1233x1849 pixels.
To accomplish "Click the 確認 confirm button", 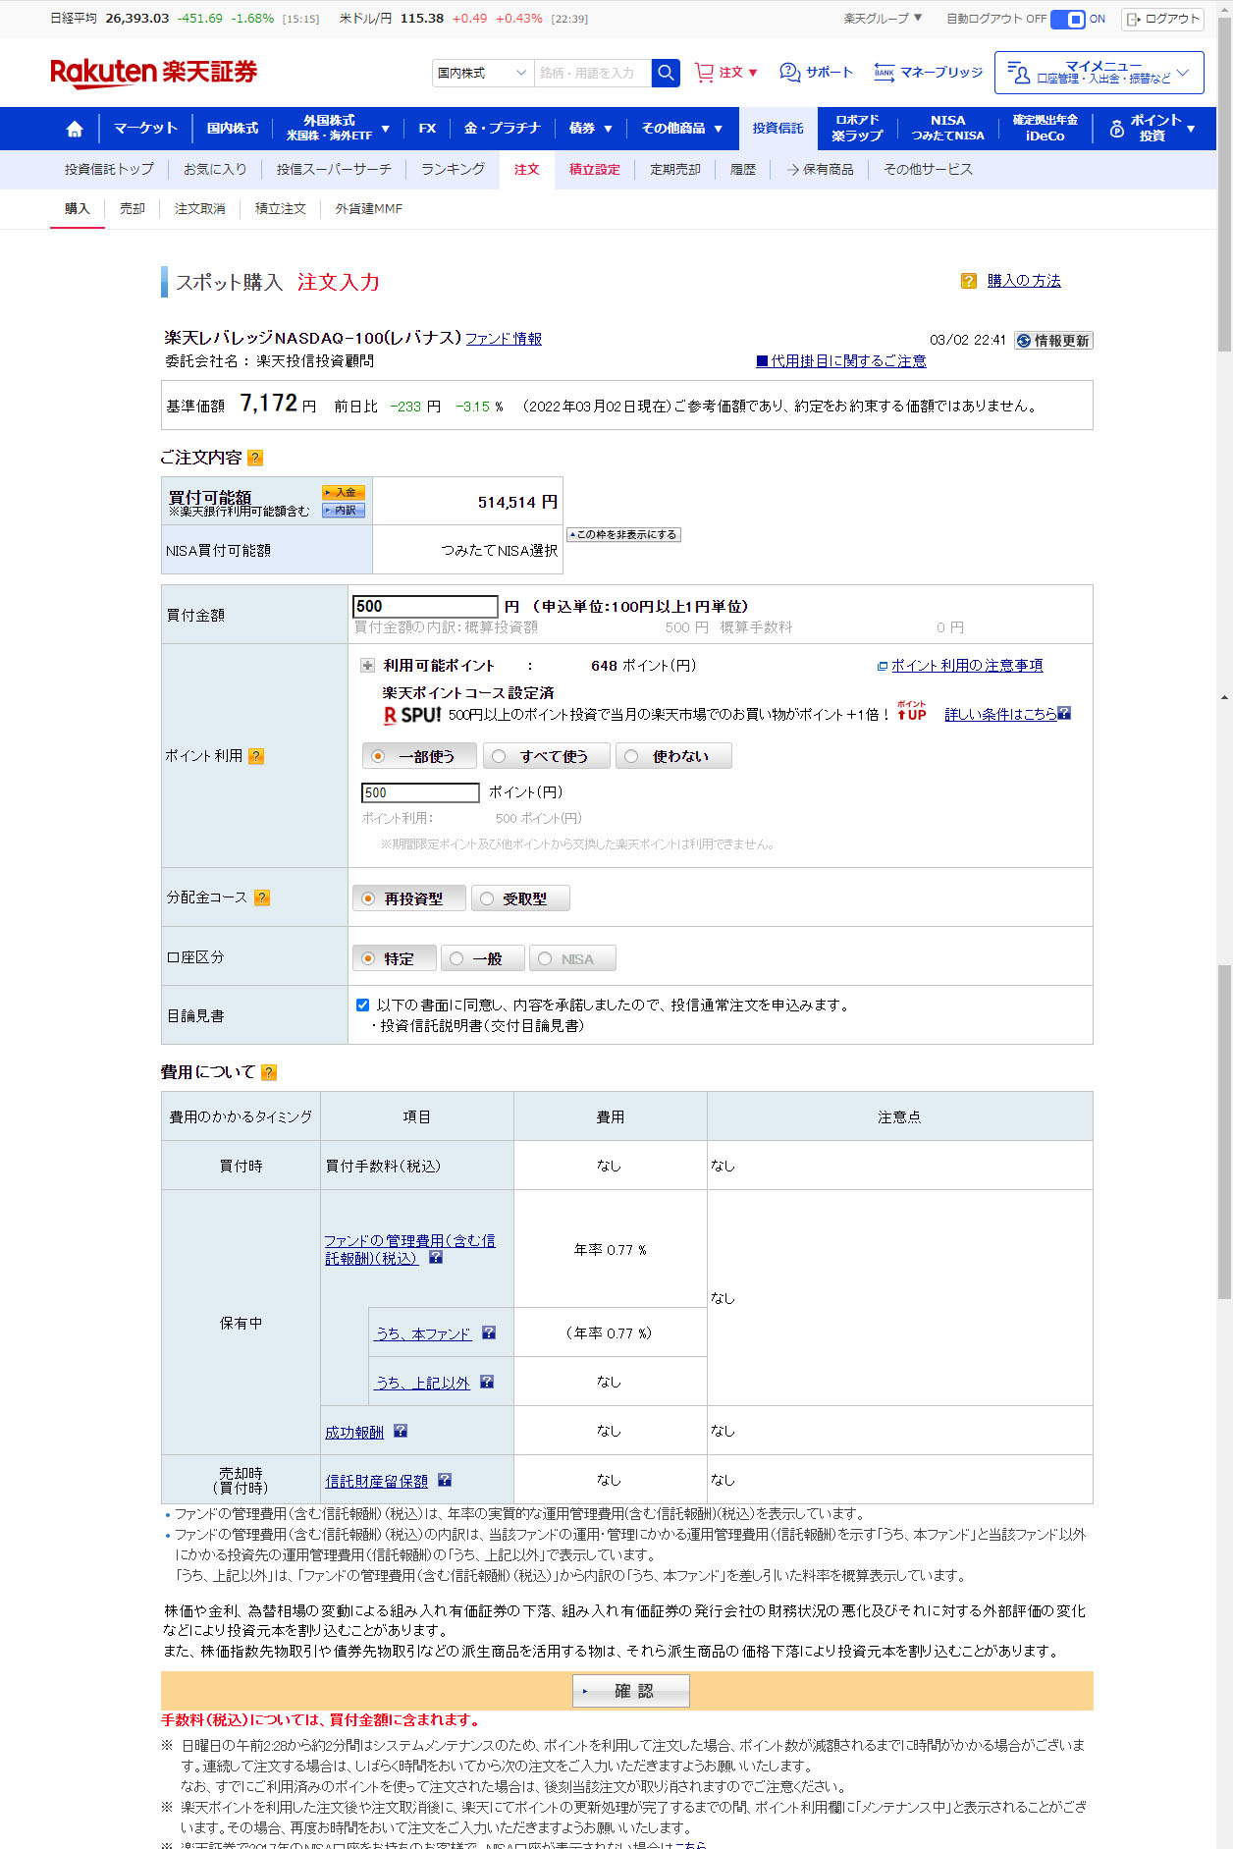I will (x=630, y=1691).
